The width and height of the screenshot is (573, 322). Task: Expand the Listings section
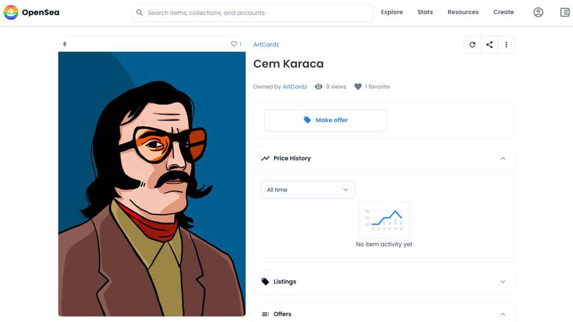(x=503, y=282)
